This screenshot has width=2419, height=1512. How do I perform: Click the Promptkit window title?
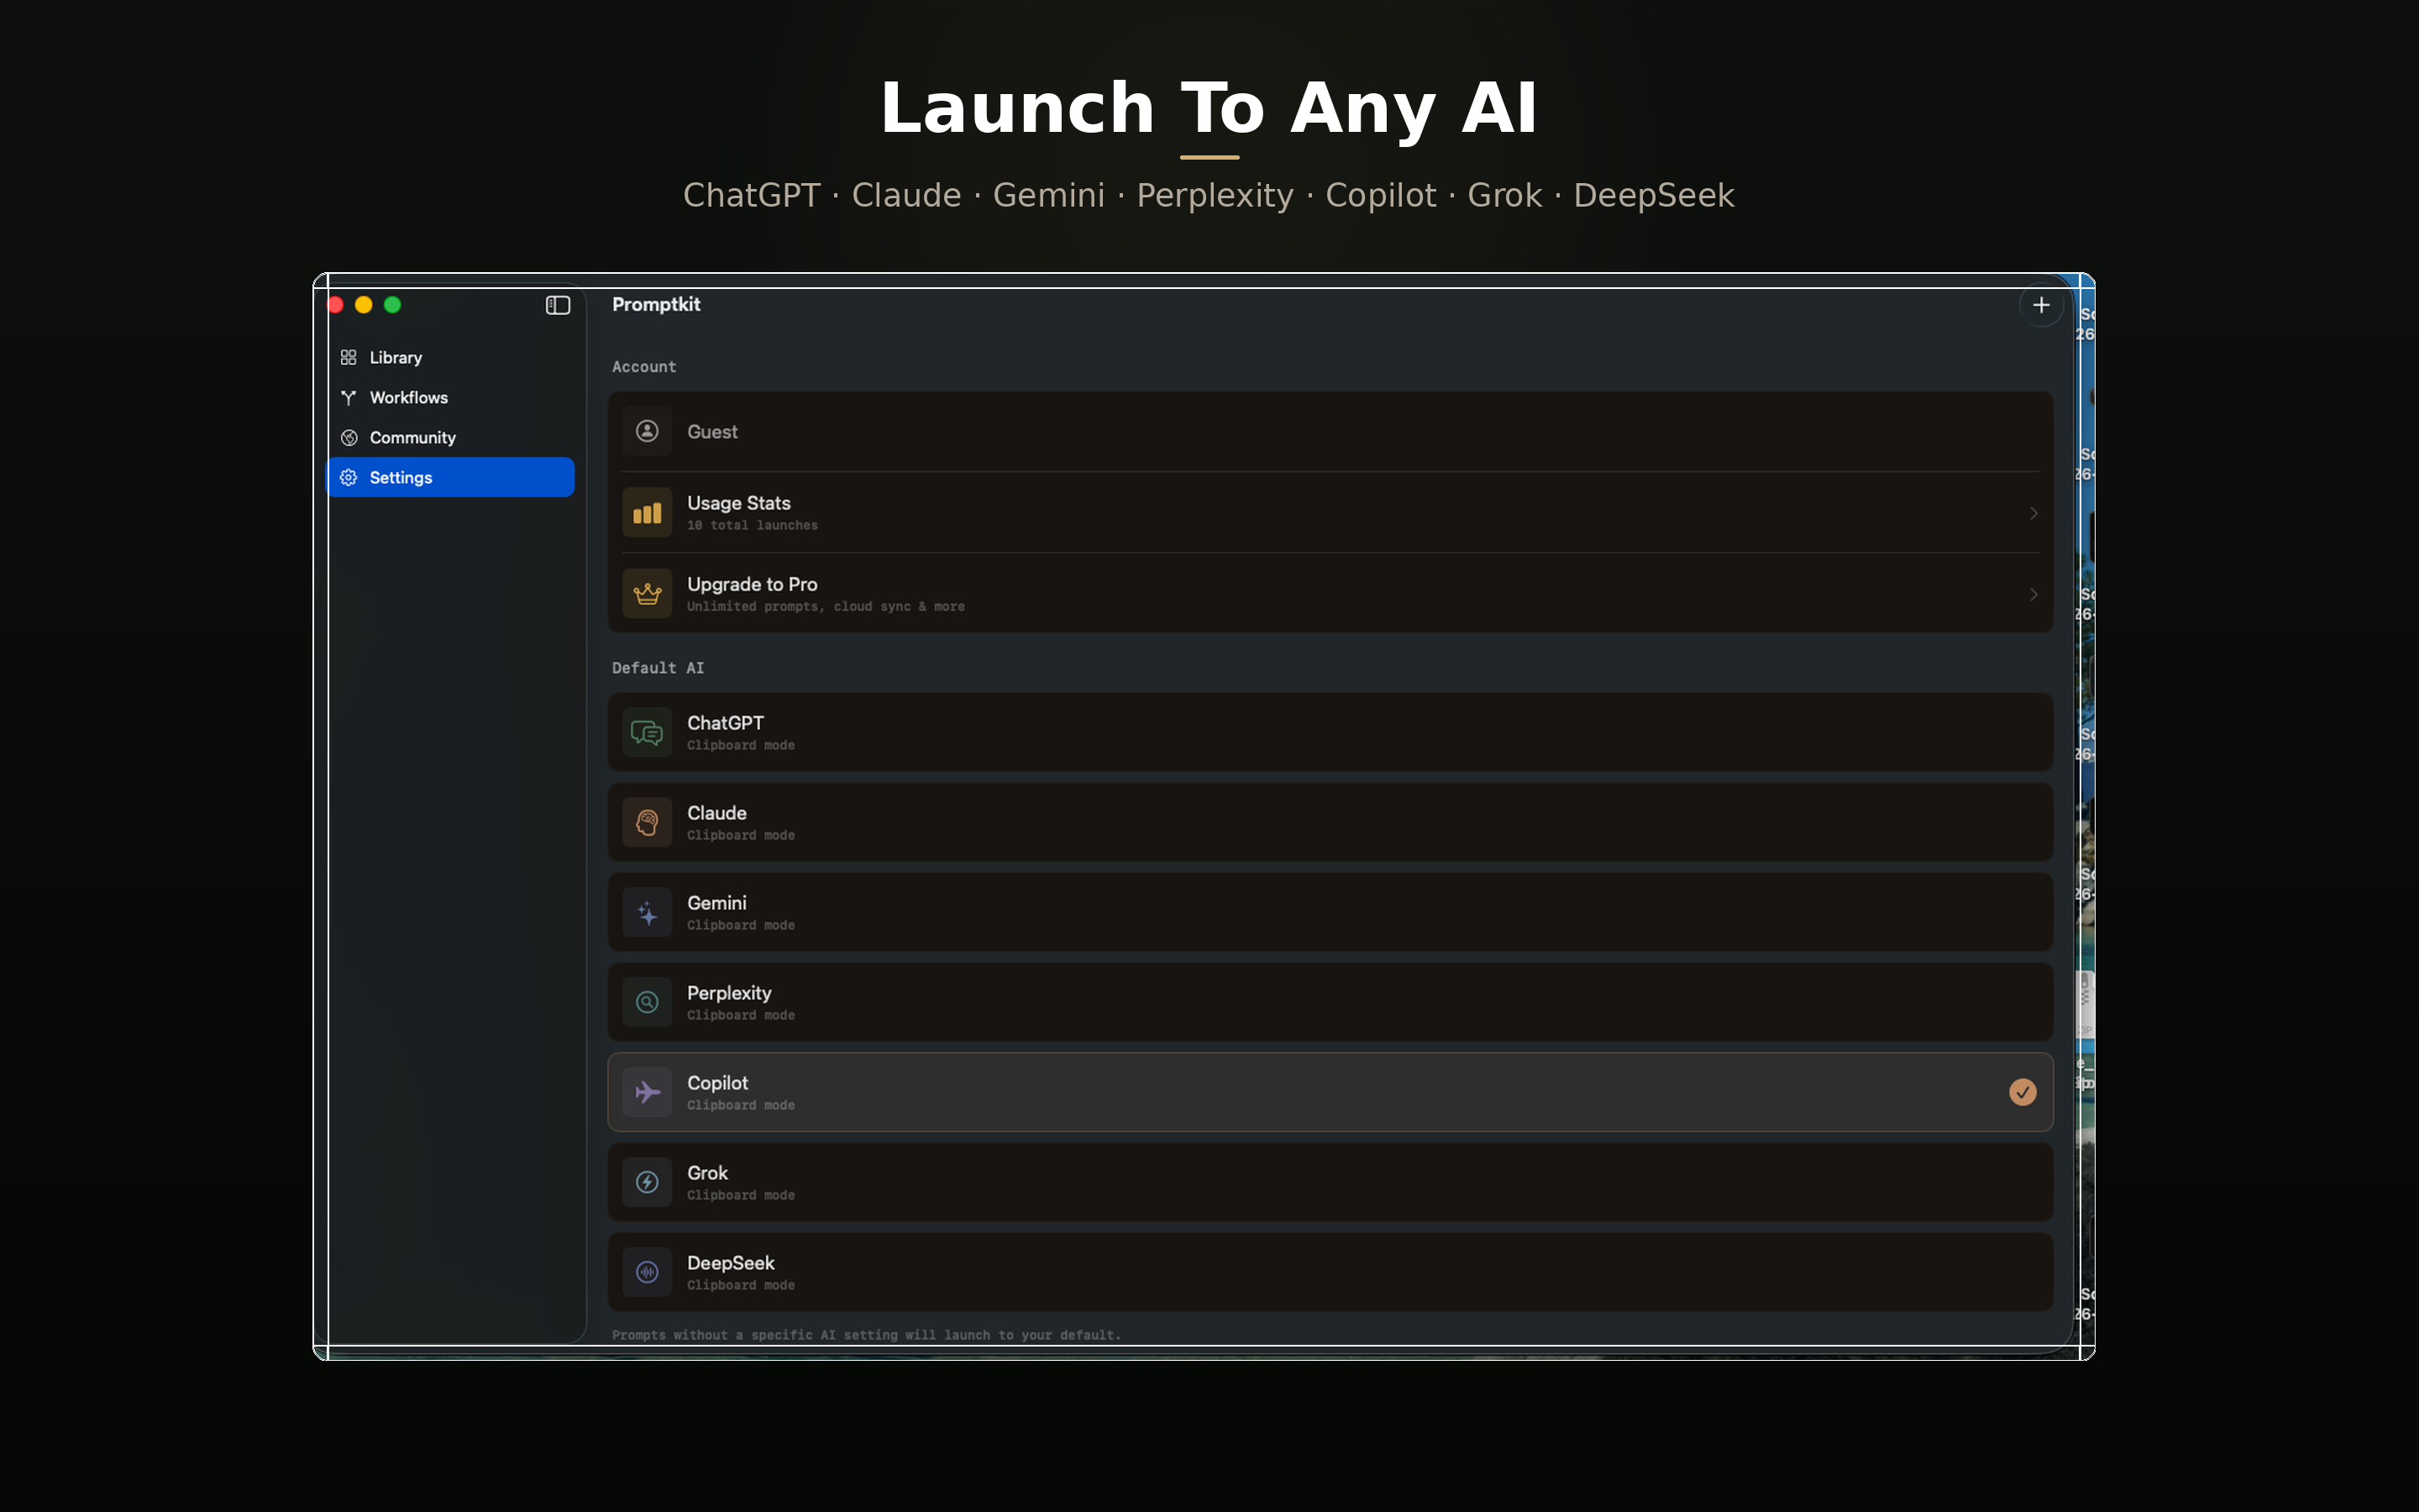pos(656,304)
